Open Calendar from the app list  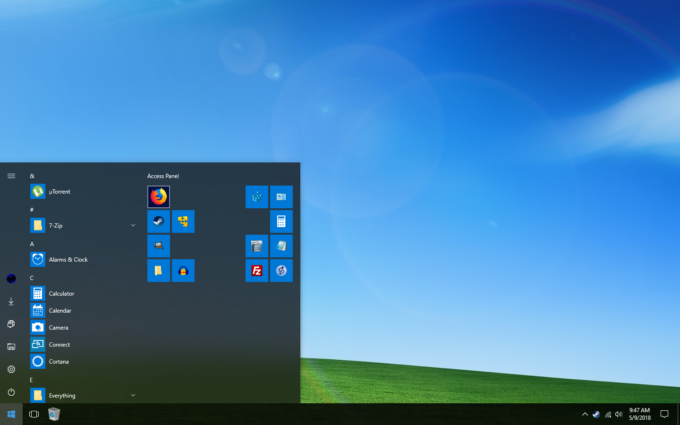(x=83, y=311)
